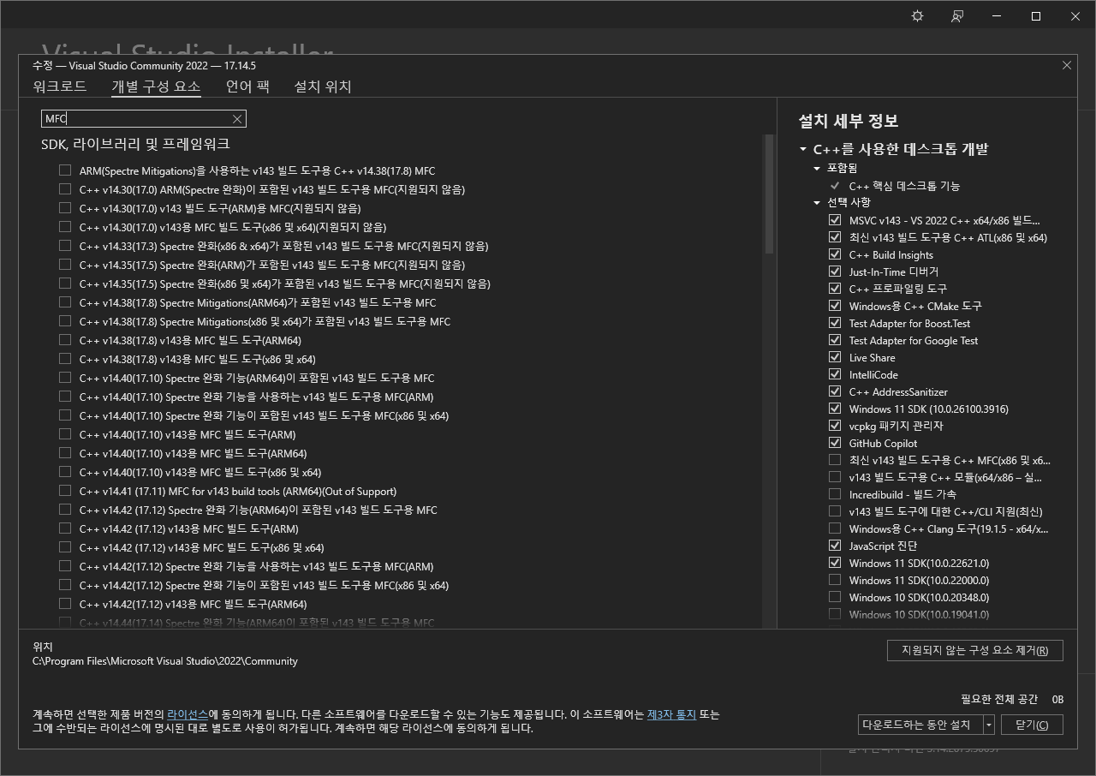1096x776 pixels.
Task: Open the 라이선스 link
Action: pyautogui.click(x=188, y=713)
